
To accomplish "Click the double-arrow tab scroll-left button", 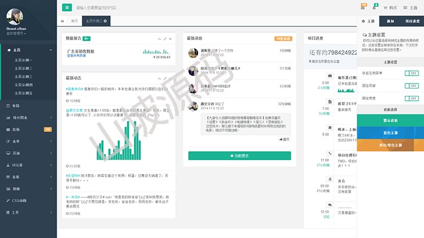I will [62, 21].
